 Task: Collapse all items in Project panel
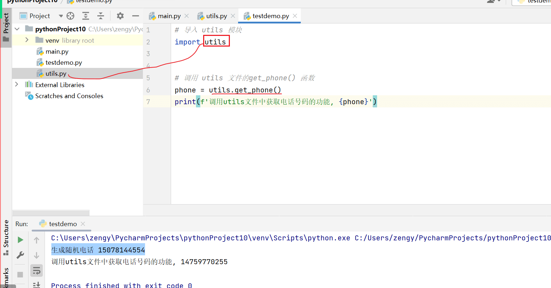point(101,16)
